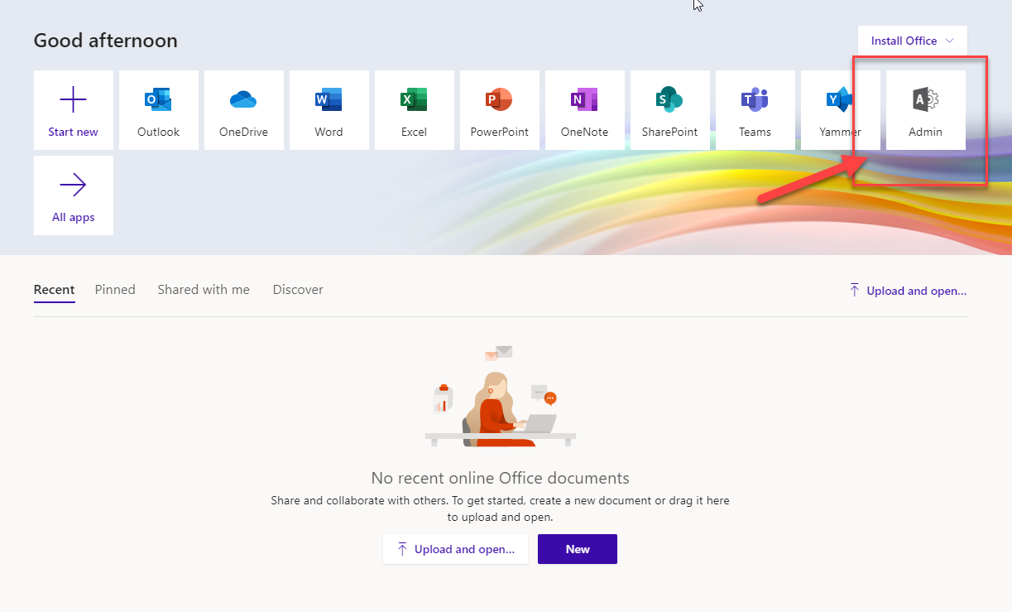Click the No recent online Office documents heading
Viewport: 1012px width, 612px height.
(501, 478)
